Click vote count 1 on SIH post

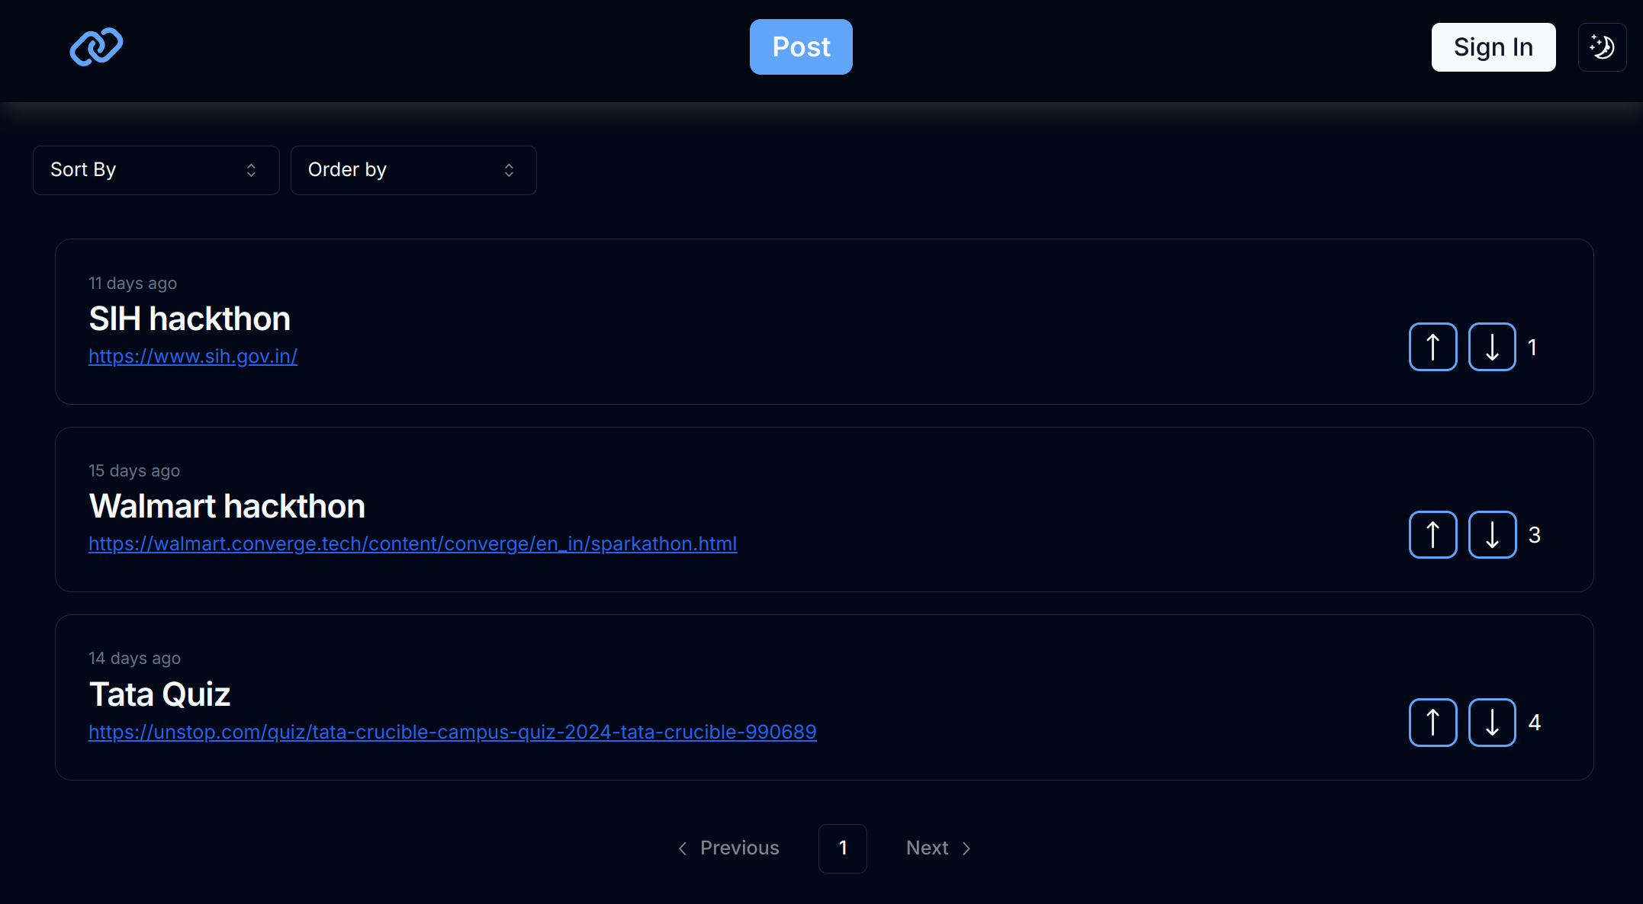[x=1532, y=348]
